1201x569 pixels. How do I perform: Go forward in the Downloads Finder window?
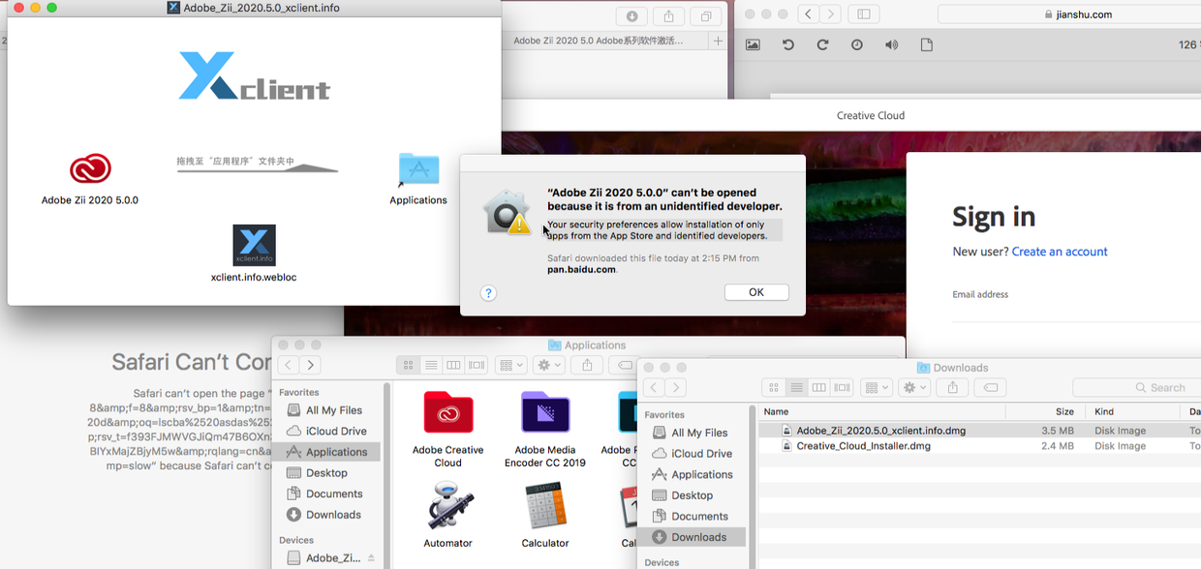pos(677,387)
